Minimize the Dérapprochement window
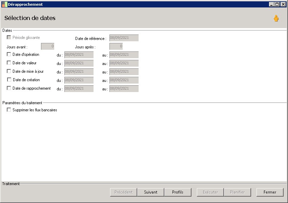The image size is (288, 203). point(271,4)
